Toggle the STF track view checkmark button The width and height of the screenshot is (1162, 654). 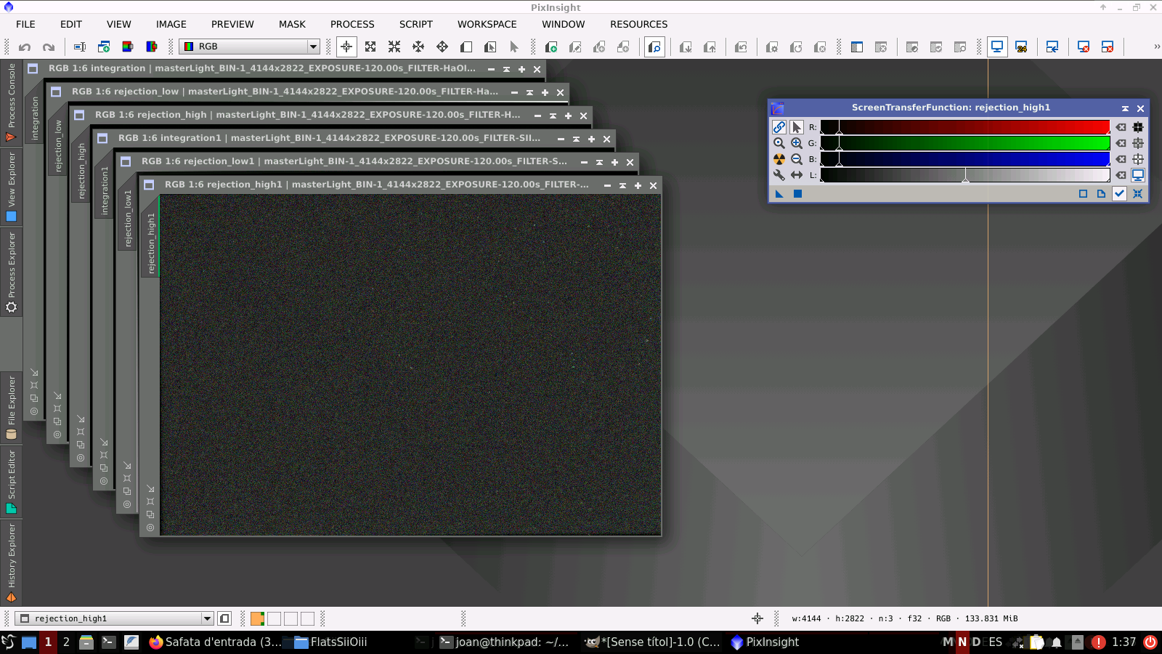point(1119,193)
